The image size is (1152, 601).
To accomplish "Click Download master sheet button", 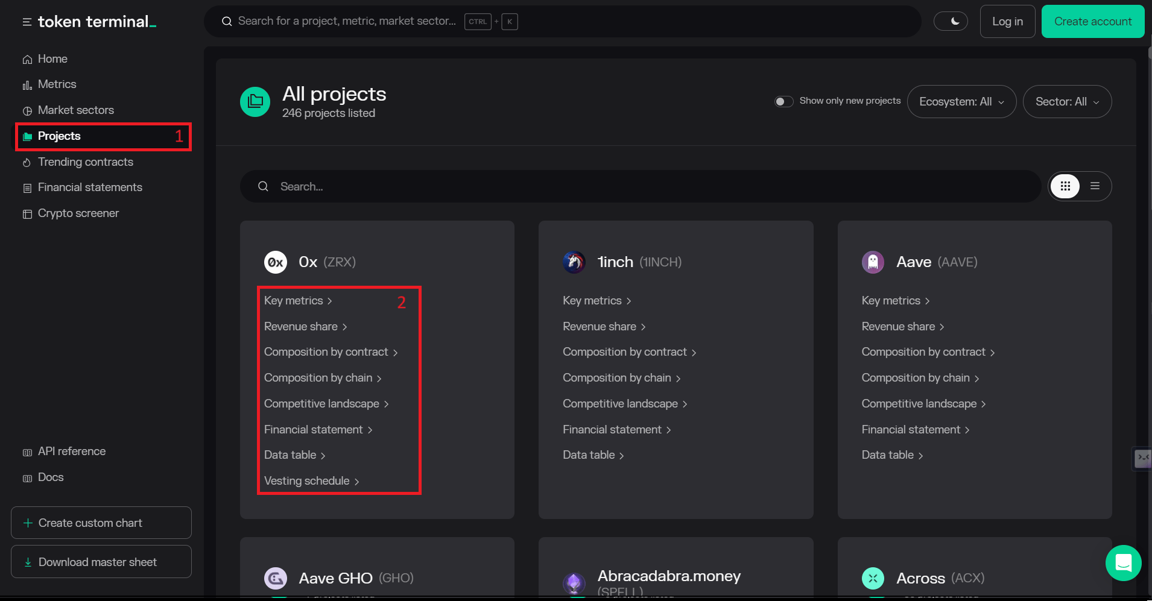I will (x=101, y=562).
